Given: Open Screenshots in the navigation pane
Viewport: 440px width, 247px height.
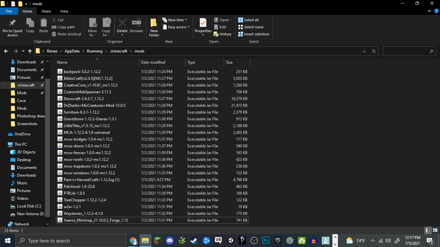Looking at the screenshot, I should click(27, 124).
